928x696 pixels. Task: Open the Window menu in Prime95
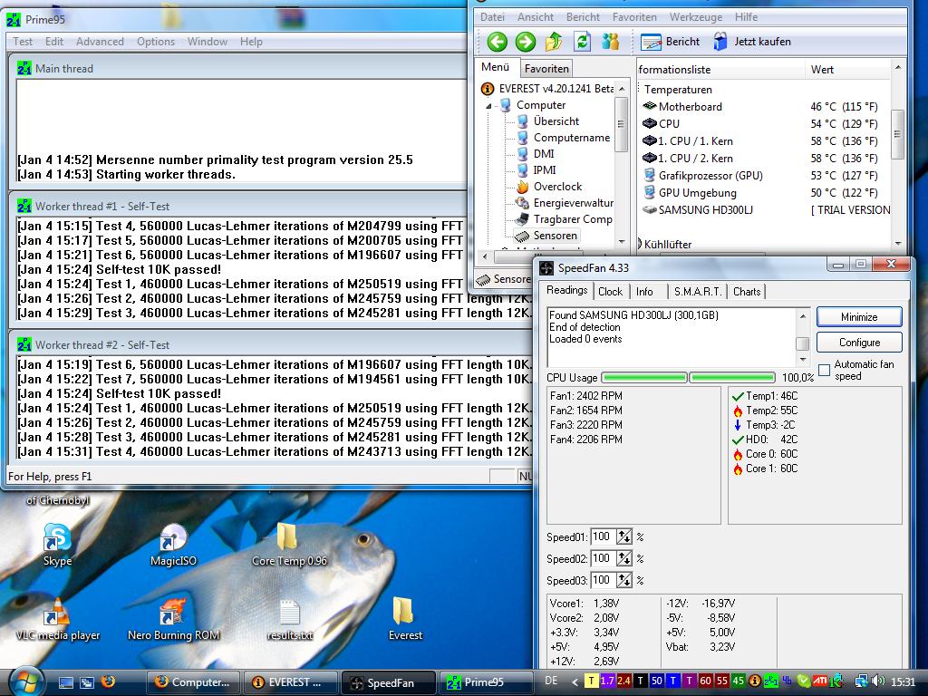(x=208, y=42)
